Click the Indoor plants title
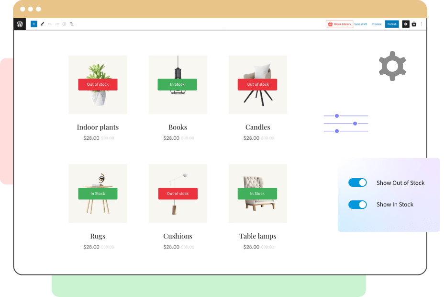The image size is (445, 297). pyautogui.click(x=98, y=127)
